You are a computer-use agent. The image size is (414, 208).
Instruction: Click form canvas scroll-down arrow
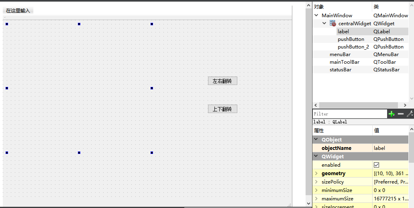coord(308,204)
